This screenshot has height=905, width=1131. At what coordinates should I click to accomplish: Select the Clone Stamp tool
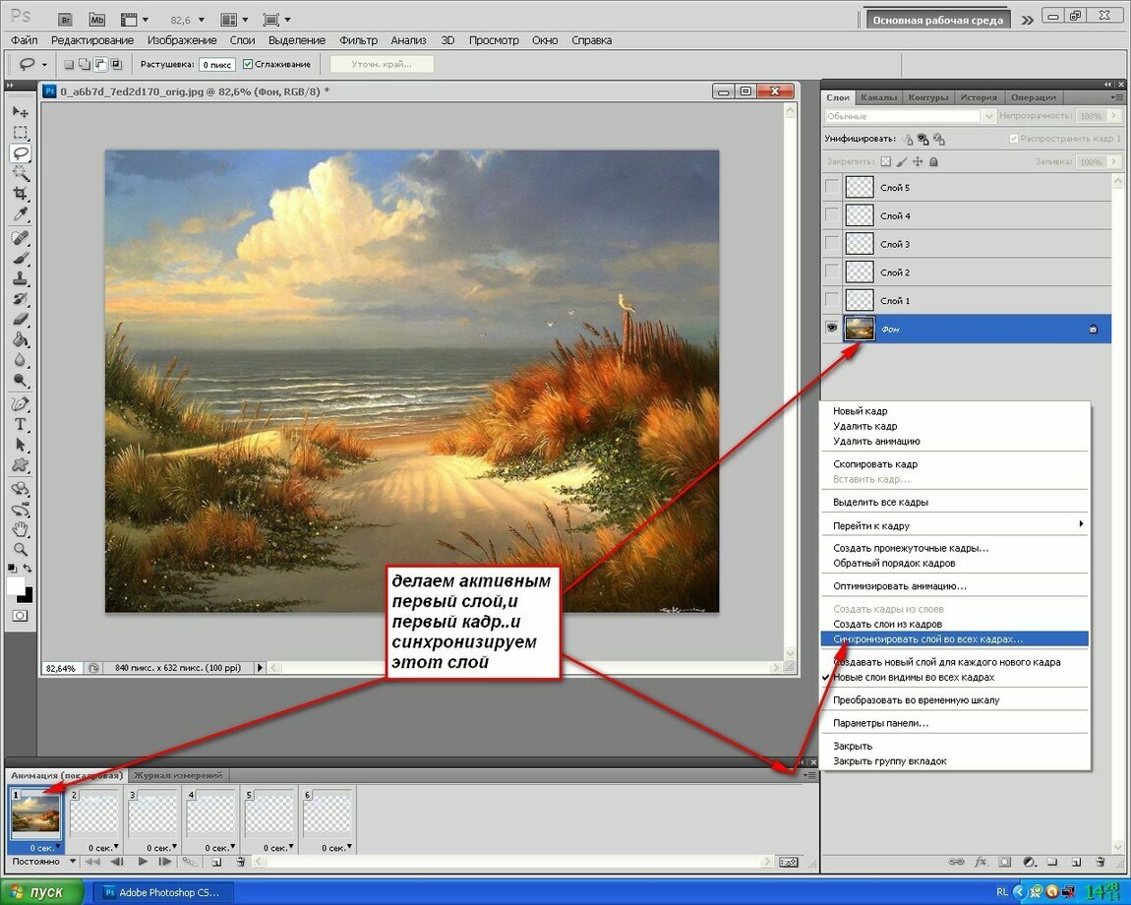point(21,278)
